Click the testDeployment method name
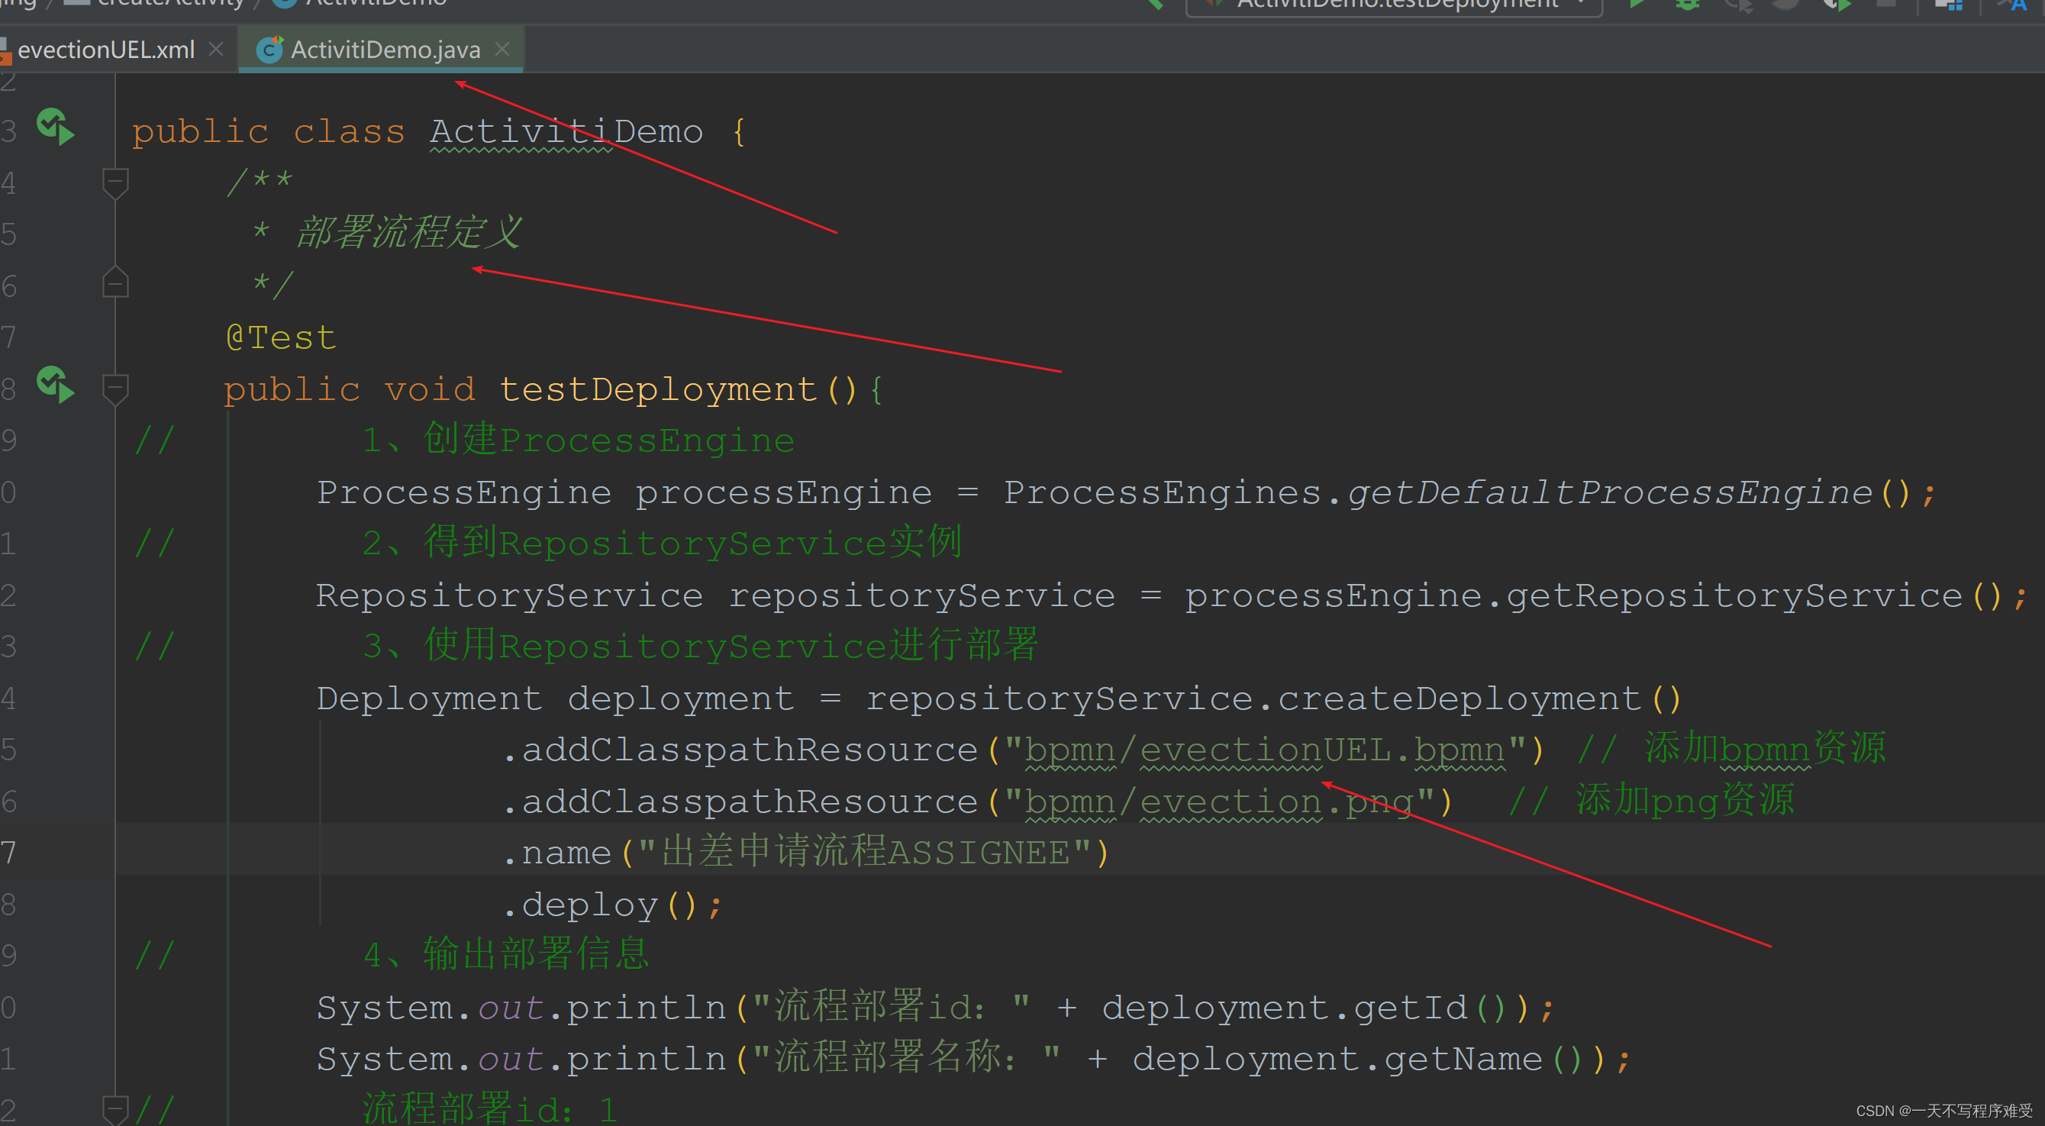 (x=657, y=390)
